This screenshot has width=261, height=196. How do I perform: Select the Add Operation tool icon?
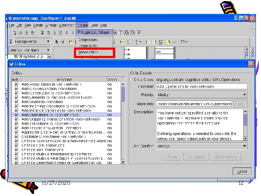pos(154,42)
